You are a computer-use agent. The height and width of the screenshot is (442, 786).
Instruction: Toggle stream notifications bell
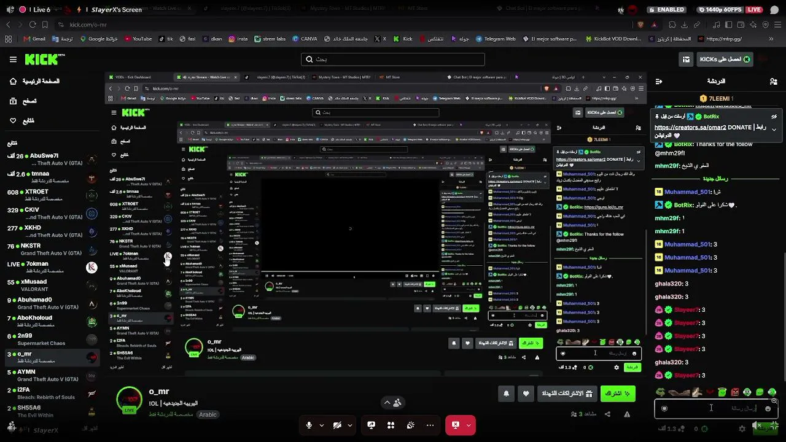tap(506, 394)
